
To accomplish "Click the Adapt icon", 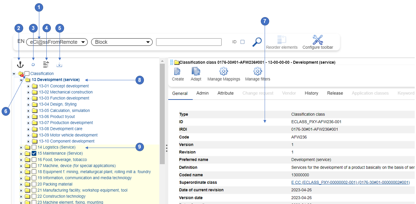I will pos(196,74).
